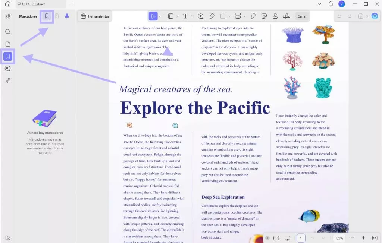
Task: Expand the cursor tool dropdown arrow
Action: tap(160, 16)
